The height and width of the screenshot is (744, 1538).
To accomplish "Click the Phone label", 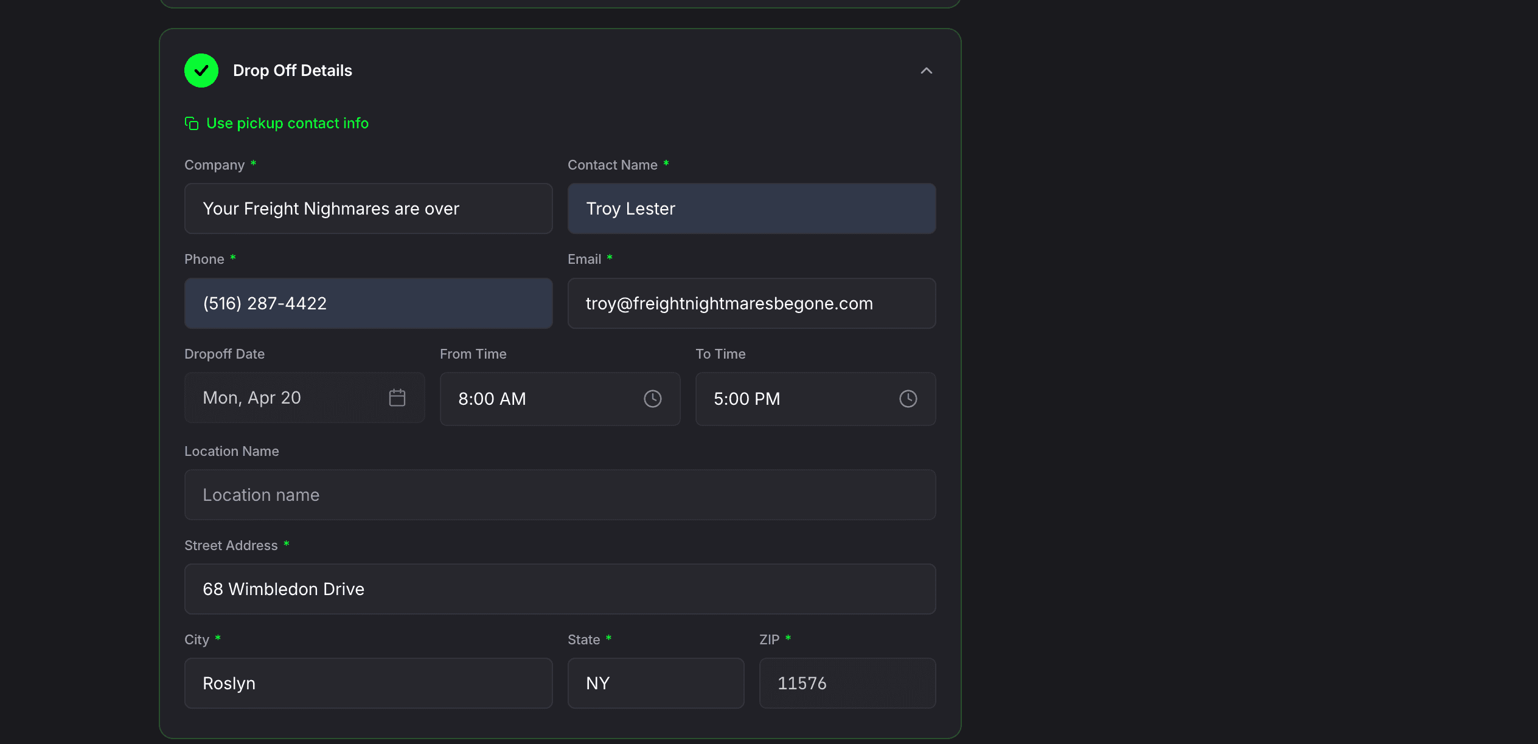I will coord(204,259).
